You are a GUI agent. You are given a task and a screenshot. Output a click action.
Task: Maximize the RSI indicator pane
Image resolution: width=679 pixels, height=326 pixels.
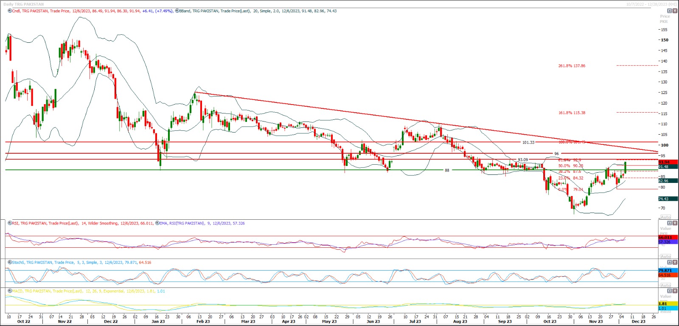670,223
